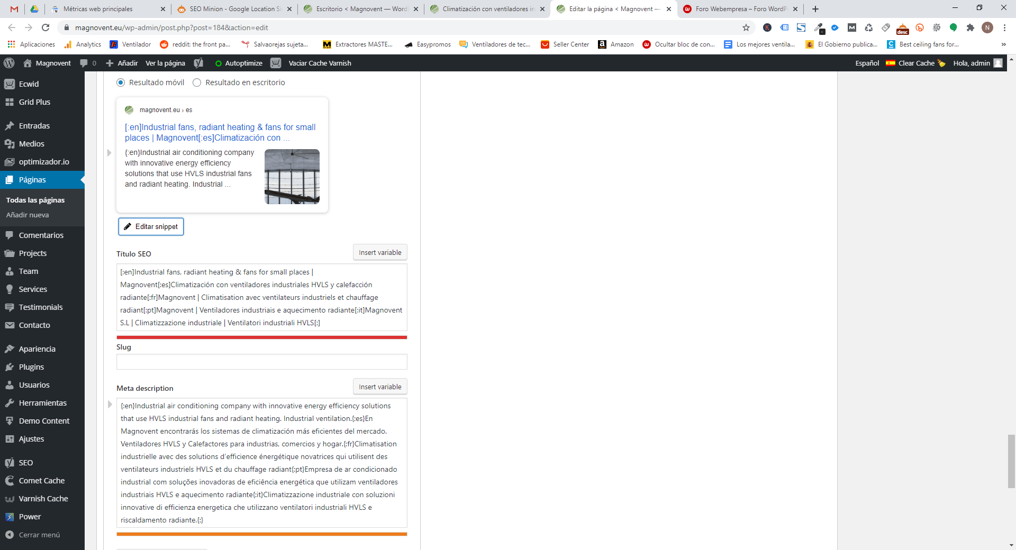The height and width of the screenshot is (550, 1016).
Task: Open Magnovent site menu in admin bar
Action: (x=47, y=63)
